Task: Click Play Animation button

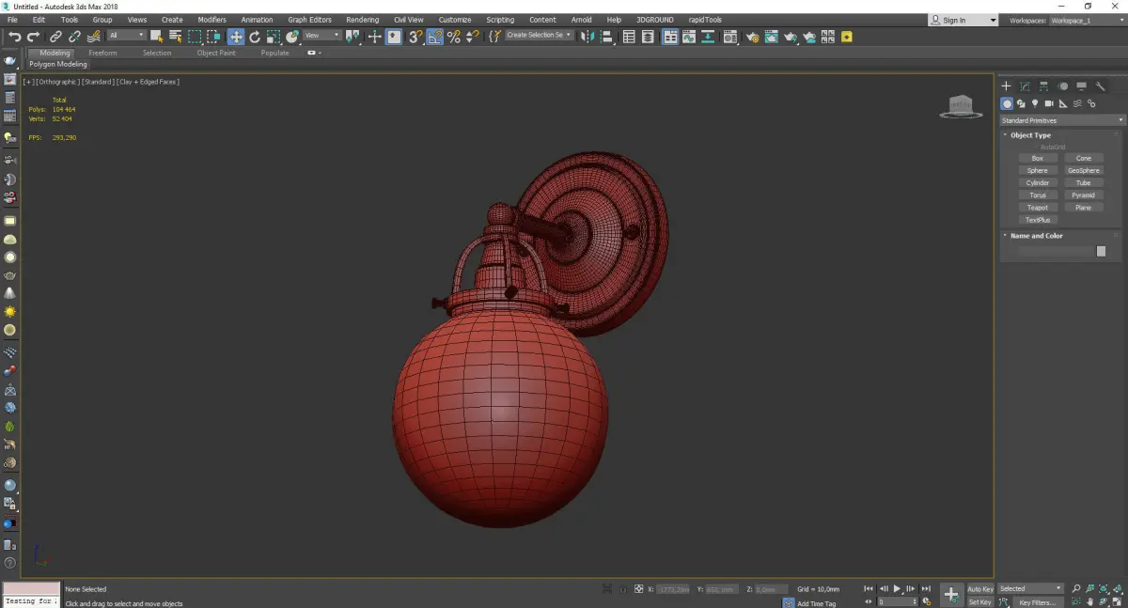Action: (897, 588)
